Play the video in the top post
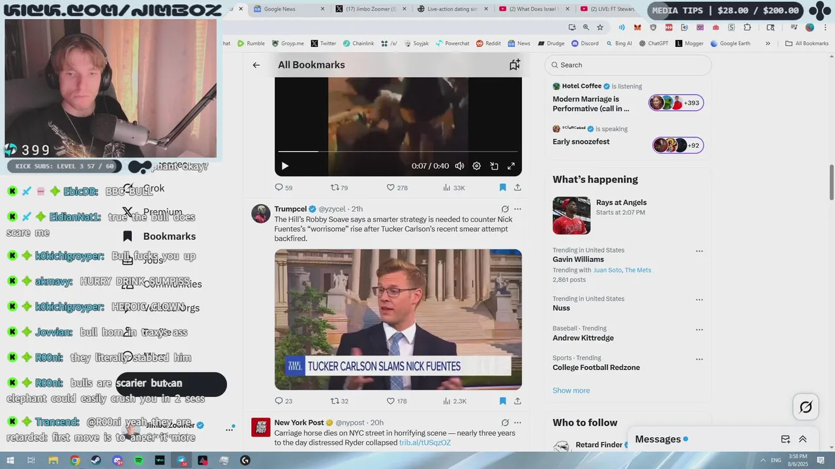This screenshot has width=835, height=469. click(285, 166)
